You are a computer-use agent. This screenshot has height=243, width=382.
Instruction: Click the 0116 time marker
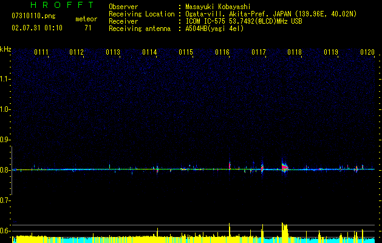[x=222, y=52]
